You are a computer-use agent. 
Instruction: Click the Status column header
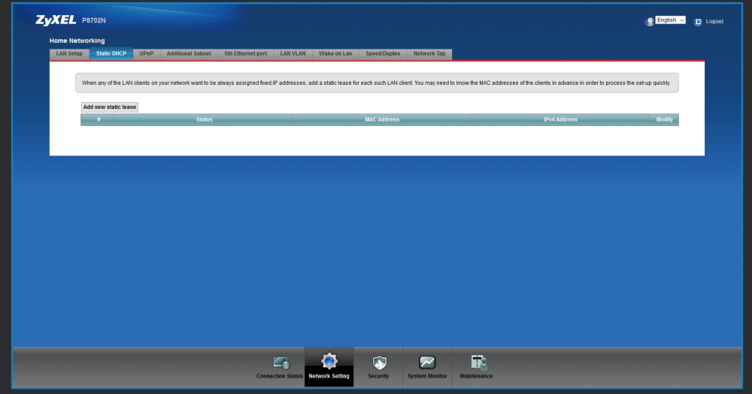203,119
